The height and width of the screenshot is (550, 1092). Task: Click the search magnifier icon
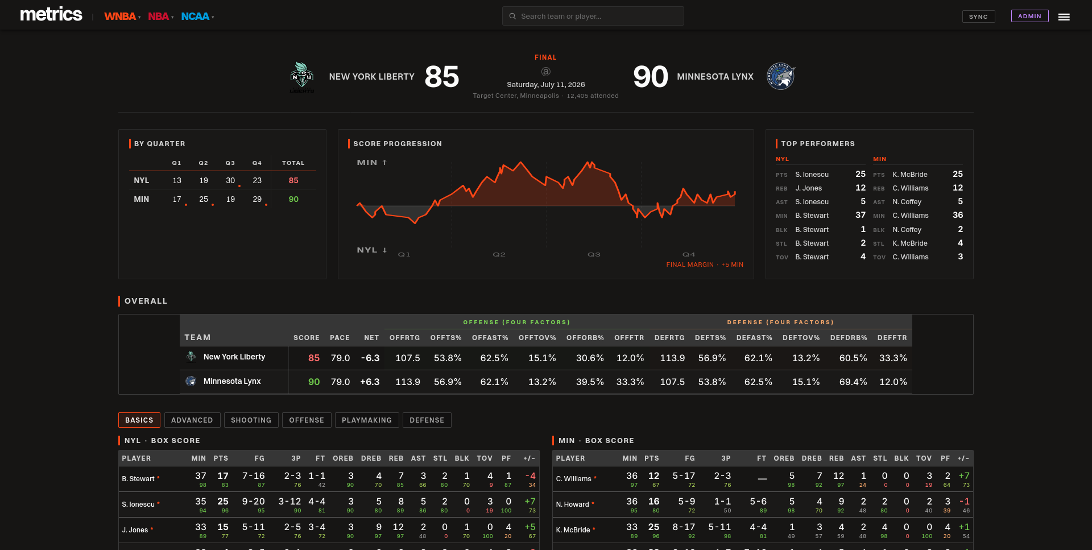(x=512, y=16)
